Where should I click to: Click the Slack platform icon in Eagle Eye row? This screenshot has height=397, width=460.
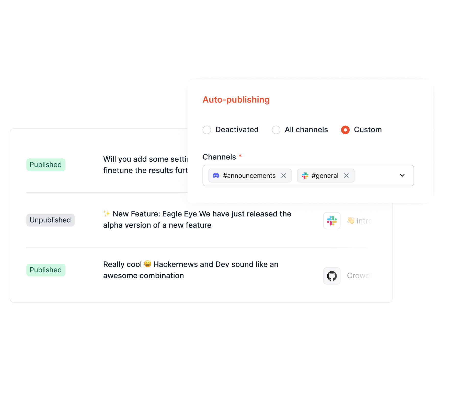(x=332, y=221)
